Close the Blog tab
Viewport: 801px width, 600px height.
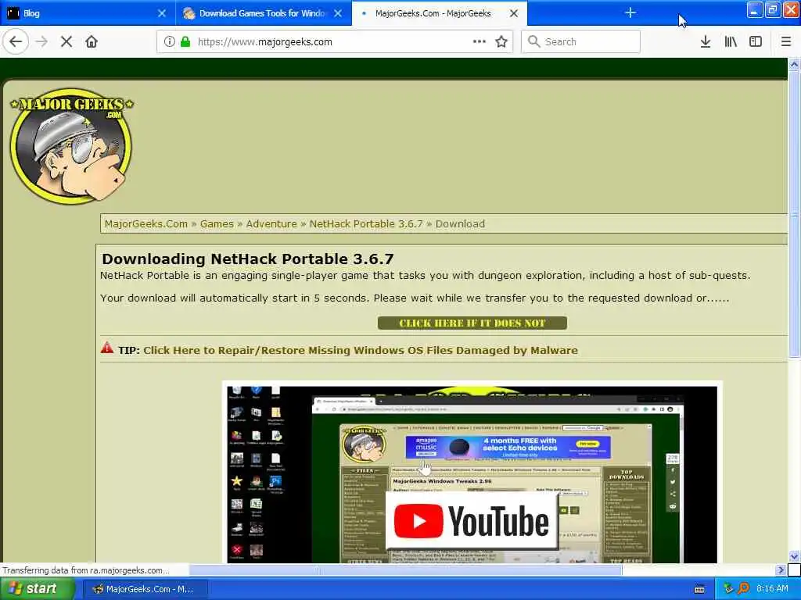[161, 13]
